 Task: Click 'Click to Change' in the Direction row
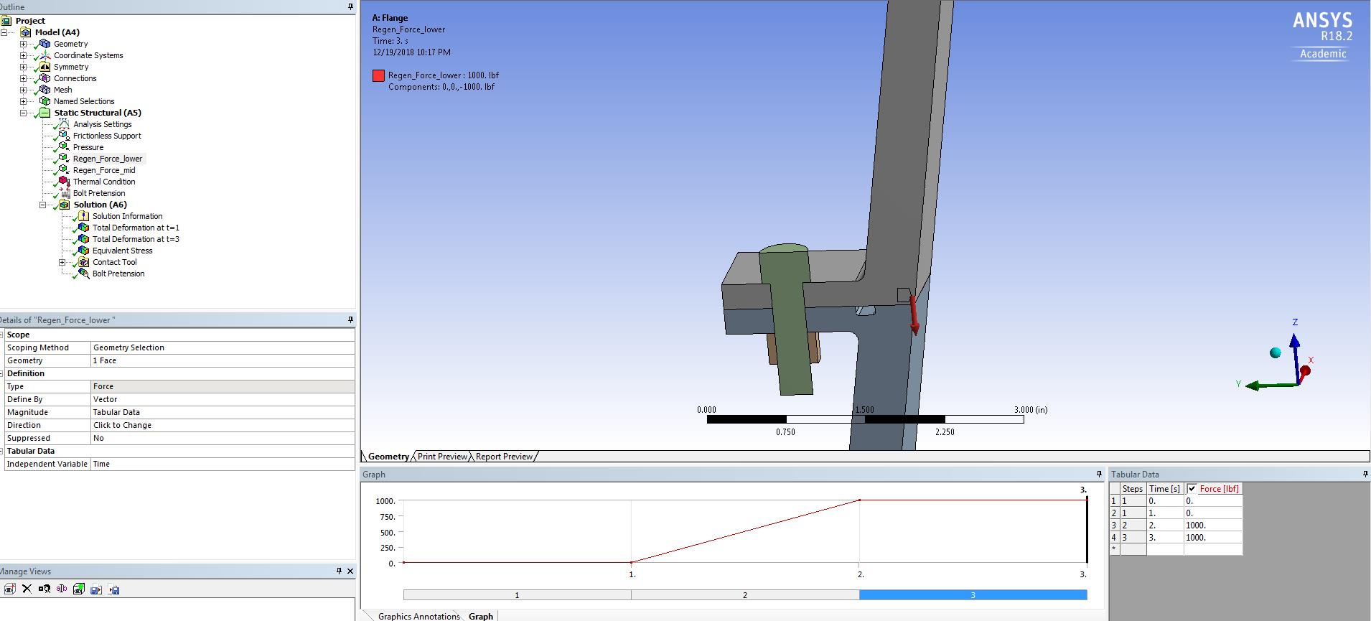tap(122, 425)
